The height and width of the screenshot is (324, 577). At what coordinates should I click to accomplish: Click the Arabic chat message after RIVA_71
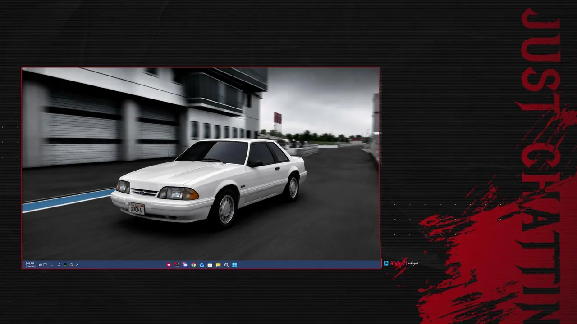[413, 263]
